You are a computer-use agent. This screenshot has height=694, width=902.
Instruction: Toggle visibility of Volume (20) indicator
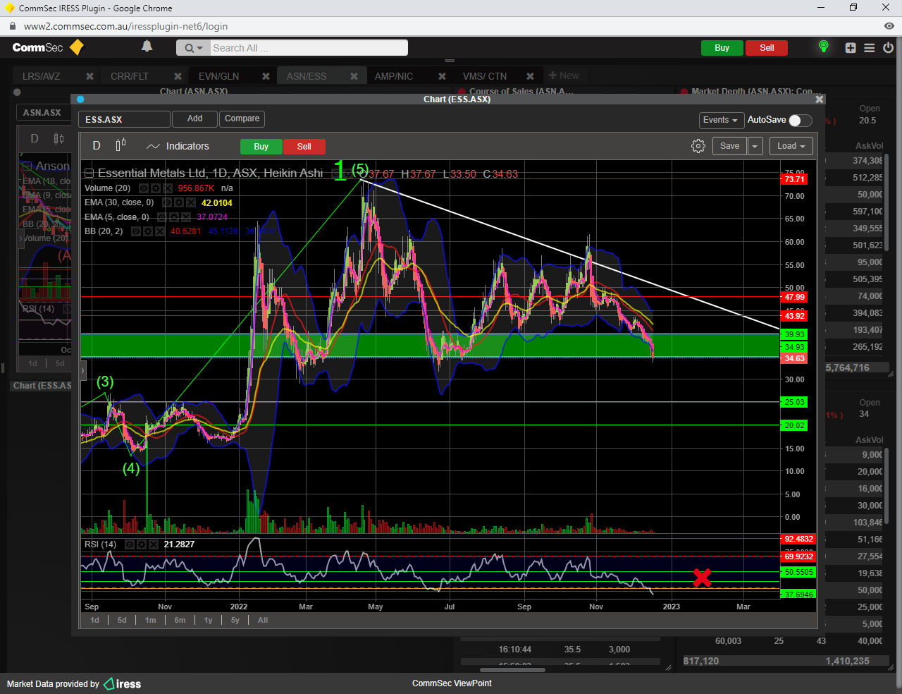(144, 188)
